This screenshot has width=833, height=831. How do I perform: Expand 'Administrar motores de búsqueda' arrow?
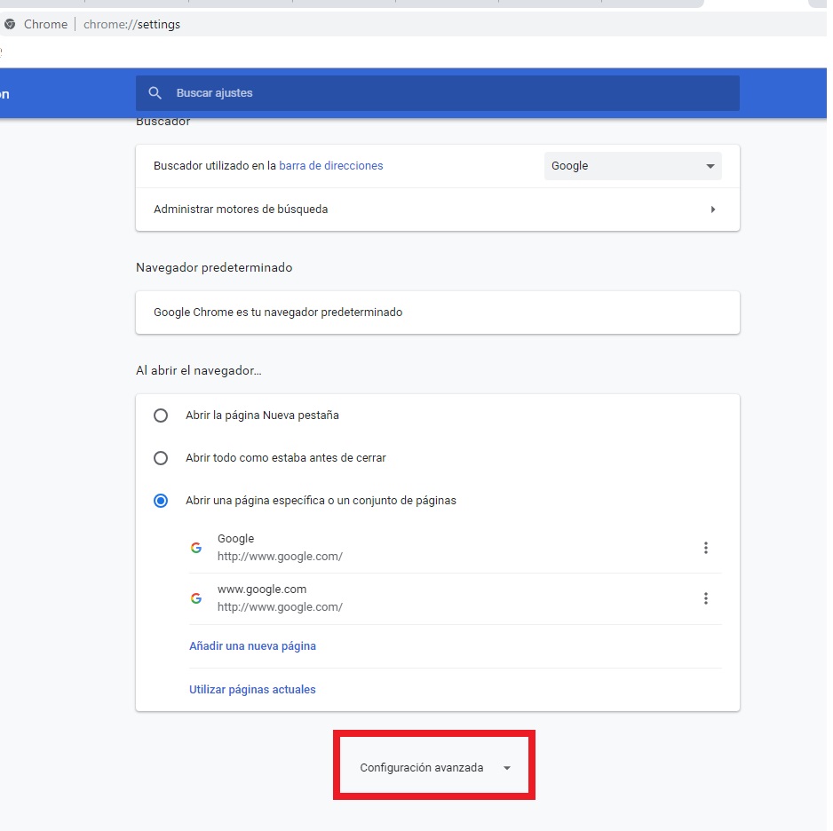713,210
